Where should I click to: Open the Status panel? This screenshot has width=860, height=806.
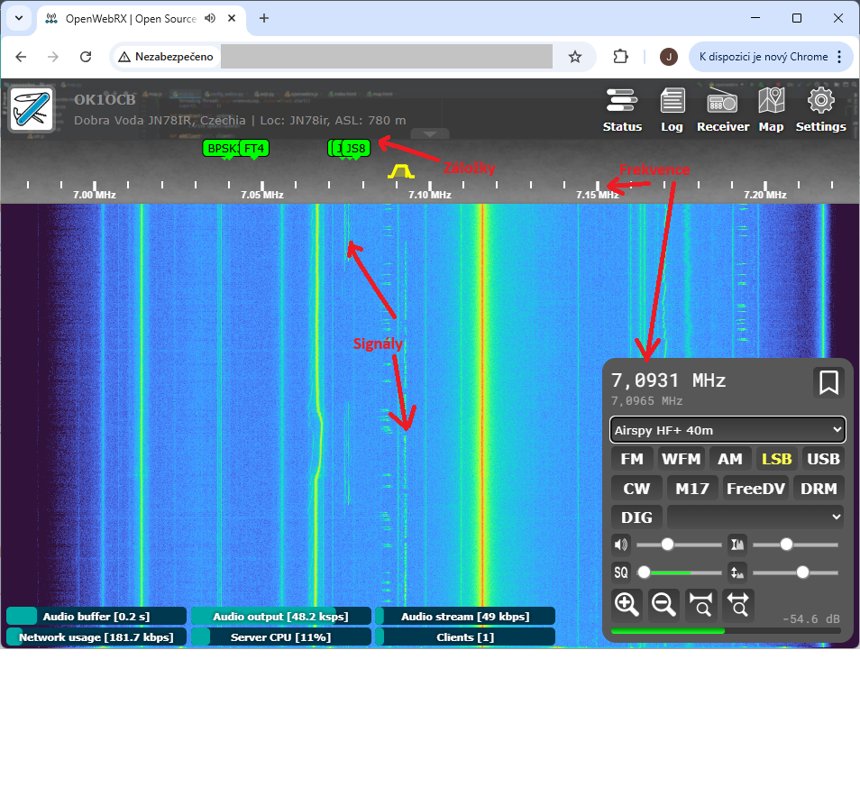(x=622, y=110)
